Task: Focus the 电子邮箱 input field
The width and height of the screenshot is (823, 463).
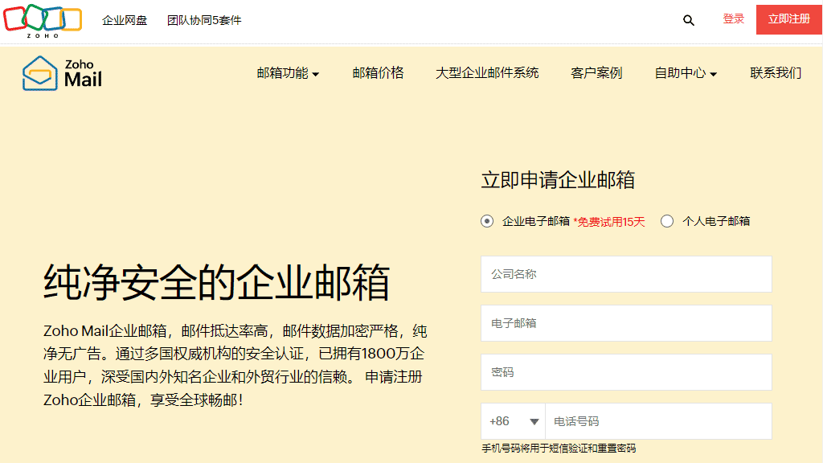Action: click(626, 323)
